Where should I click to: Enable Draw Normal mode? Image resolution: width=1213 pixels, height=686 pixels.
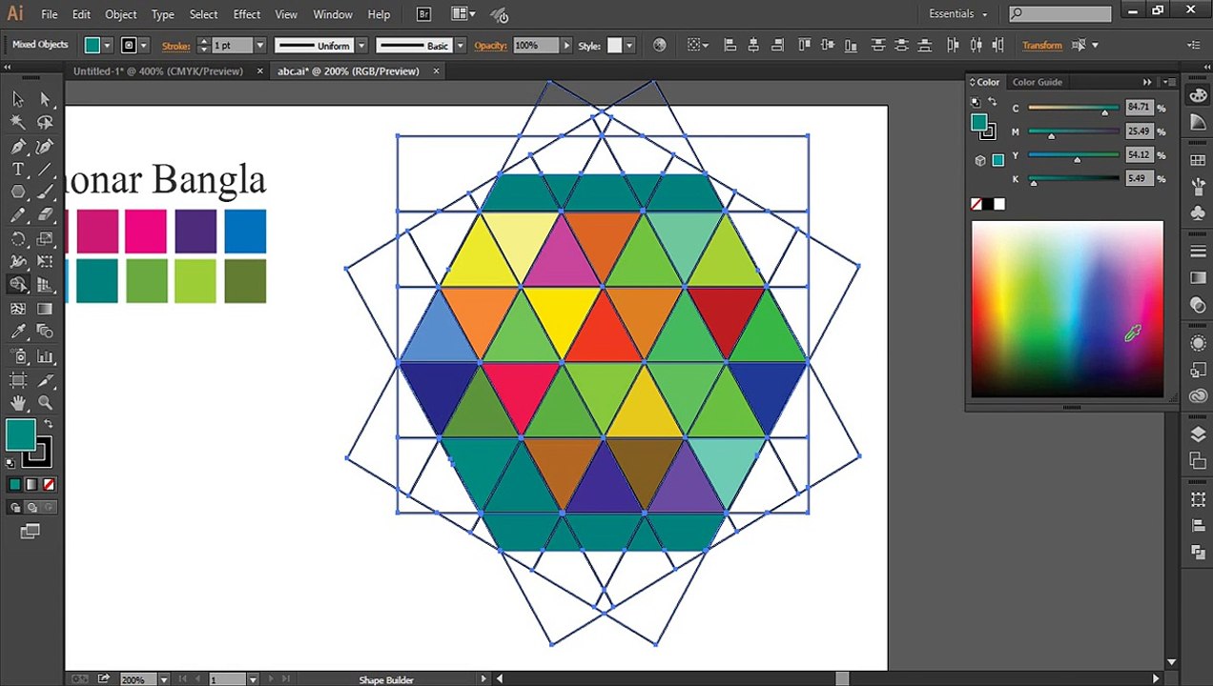[14, 508]
